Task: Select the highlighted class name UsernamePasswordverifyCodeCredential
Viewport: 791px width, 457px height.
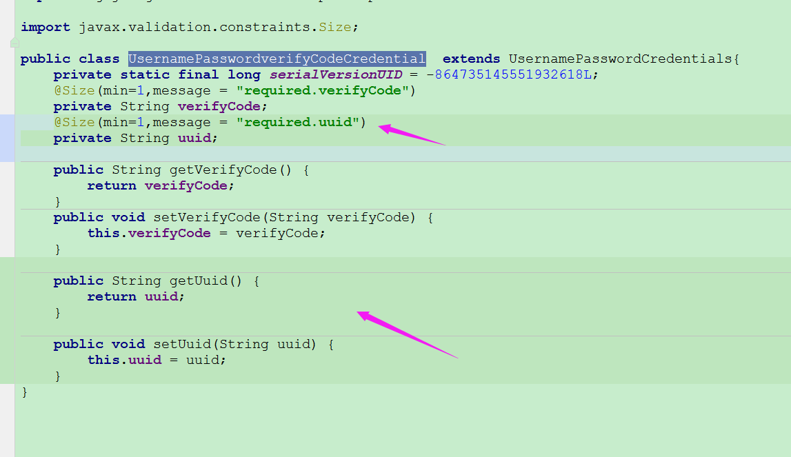Action: pos(277,59)
